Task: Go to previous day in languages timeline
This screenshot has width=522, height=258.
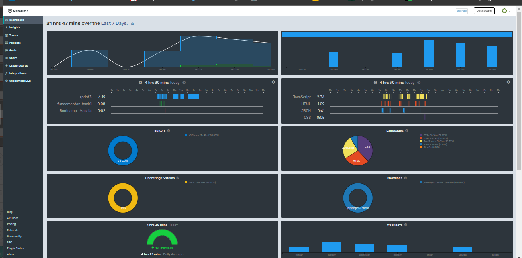Action: click(375, 82)
